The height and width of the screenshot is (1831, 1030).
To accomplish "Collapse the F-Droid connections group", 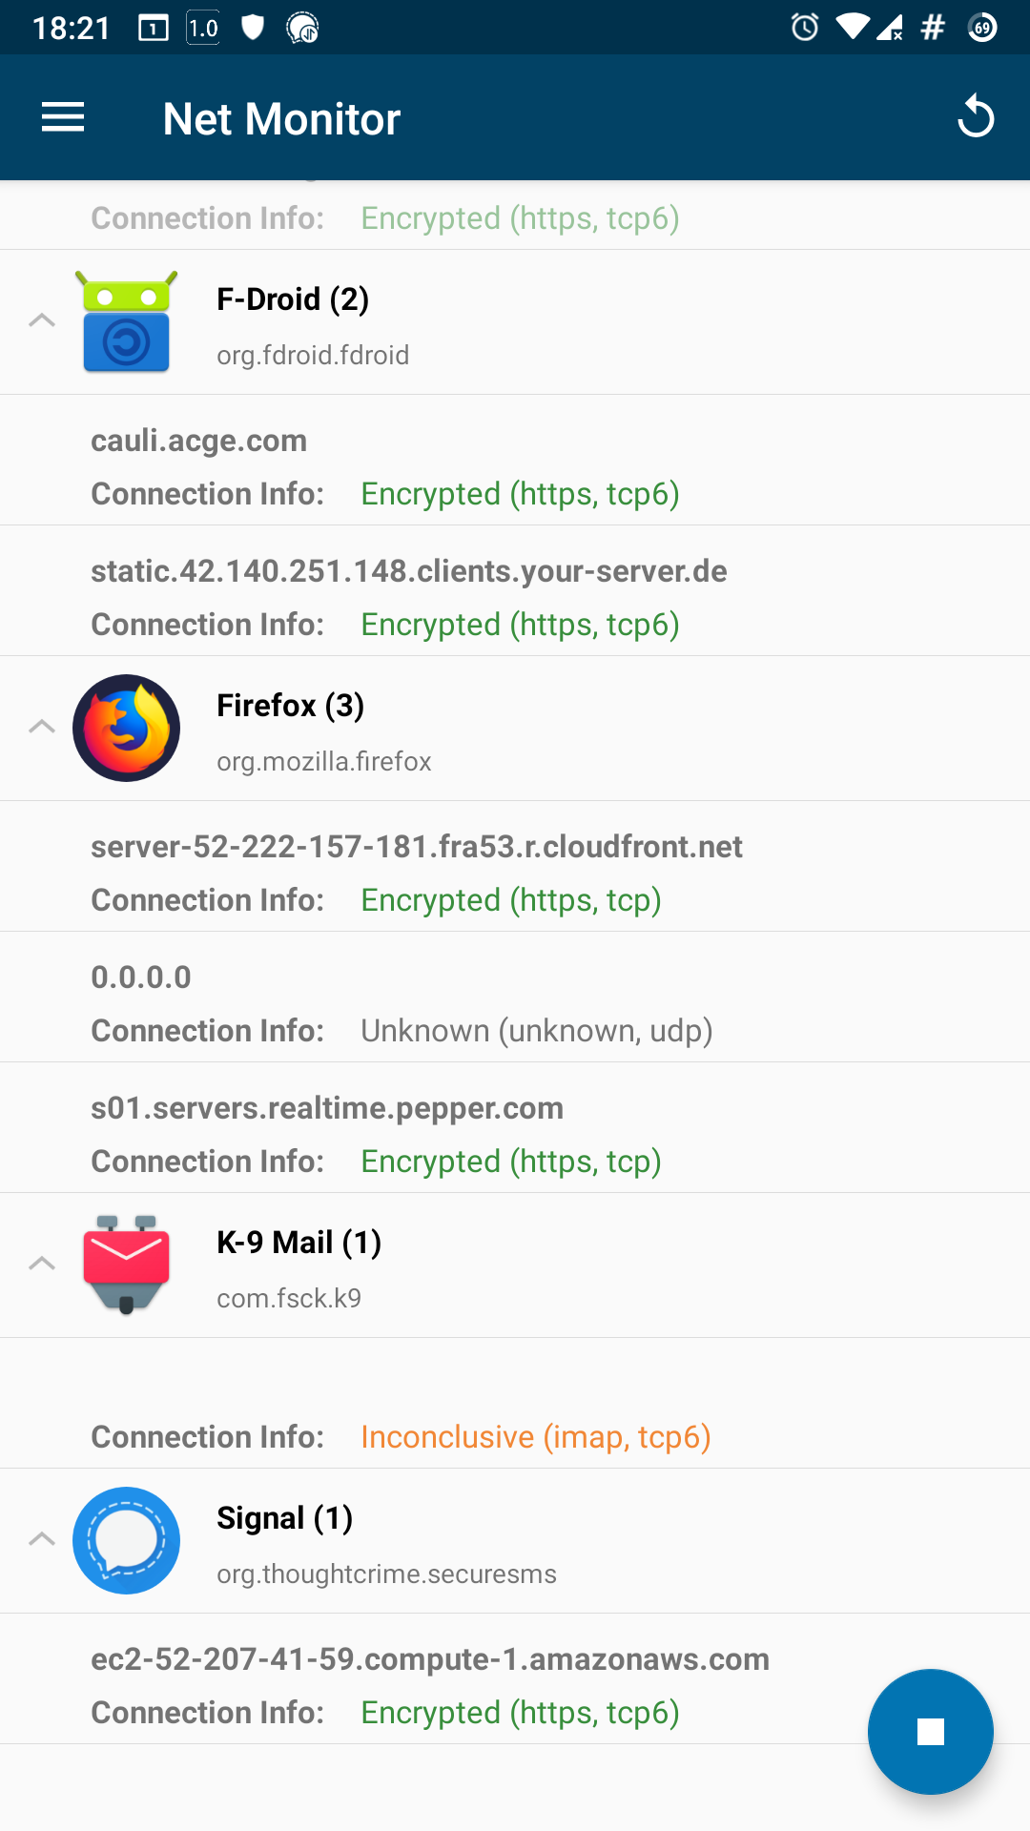I will coord(42,320).
